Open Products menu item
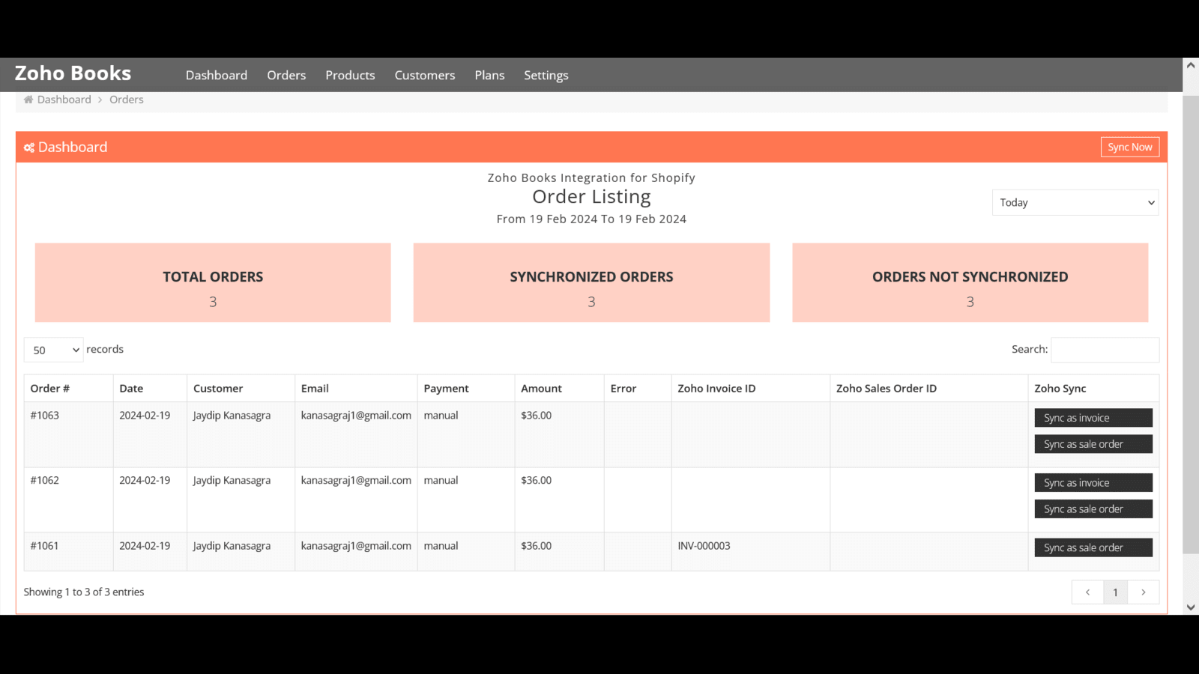Viewport: 1199px width, 674px height. [x=350, y=76]
